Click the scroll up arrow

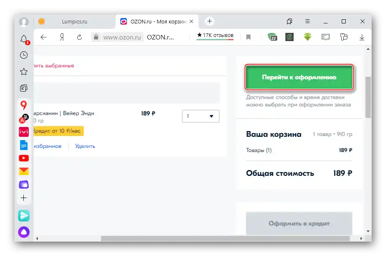368,49
